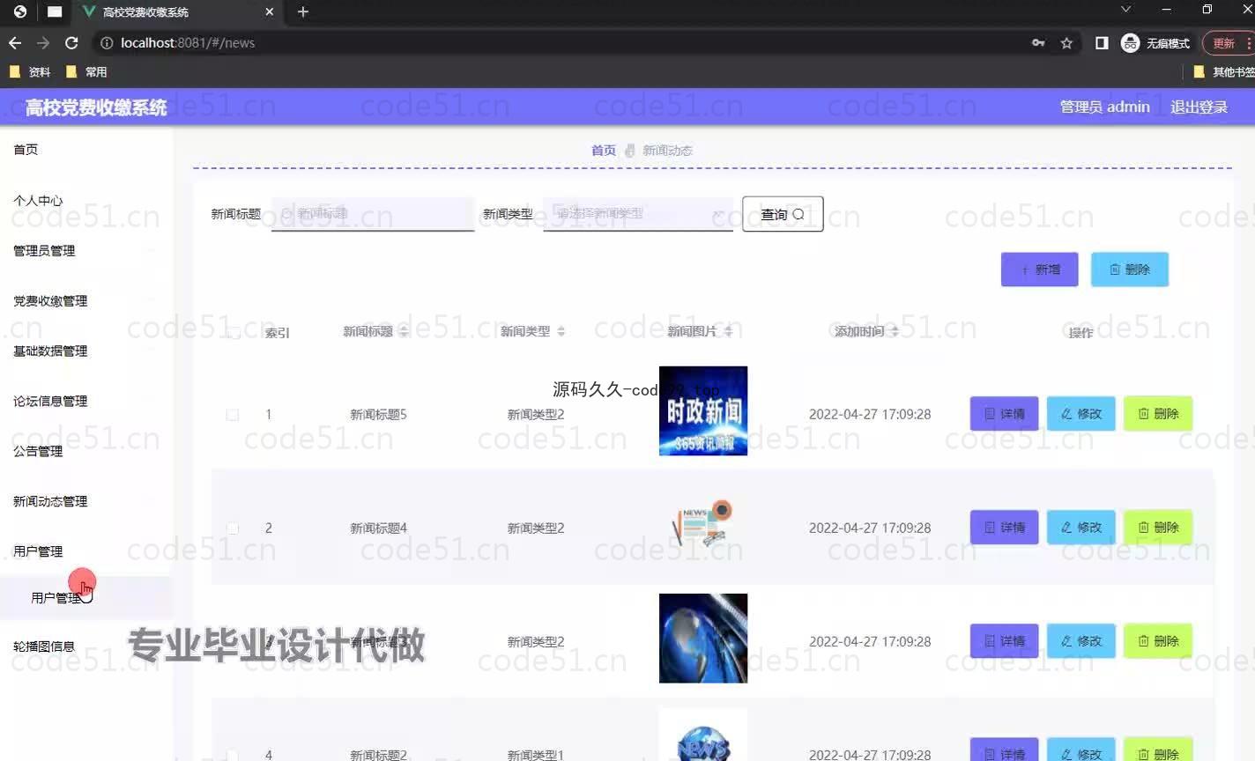Sort by 新闻类型 column arrows
This screenshot has height=761, width=1255.
pos(561,331)
